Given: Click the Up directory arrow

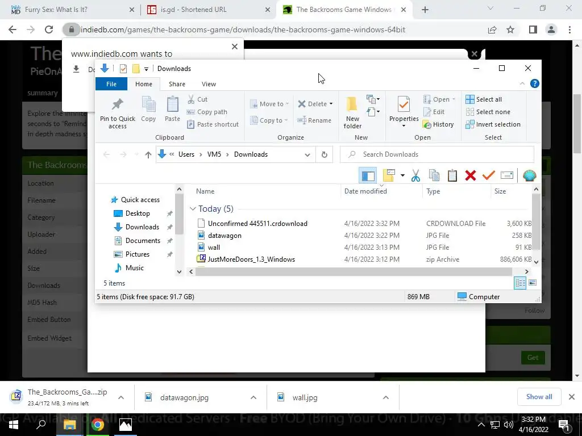Looking at the screenshot, I should pyautogui.click(x=148, y=154).
